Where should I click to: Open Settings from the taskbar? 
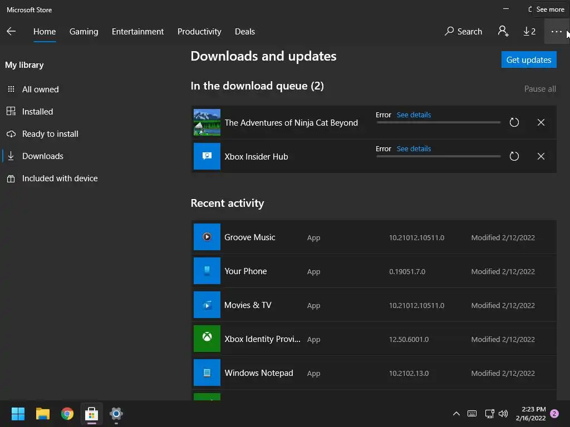[116, 414]
